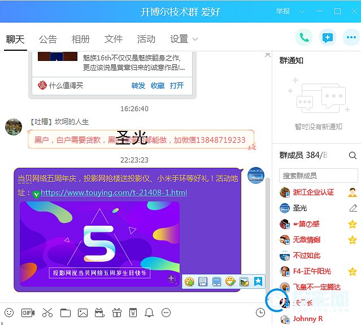Open the GIF sticker panel
This screenshot has width=361, height=325.
(x=28, y=313)
